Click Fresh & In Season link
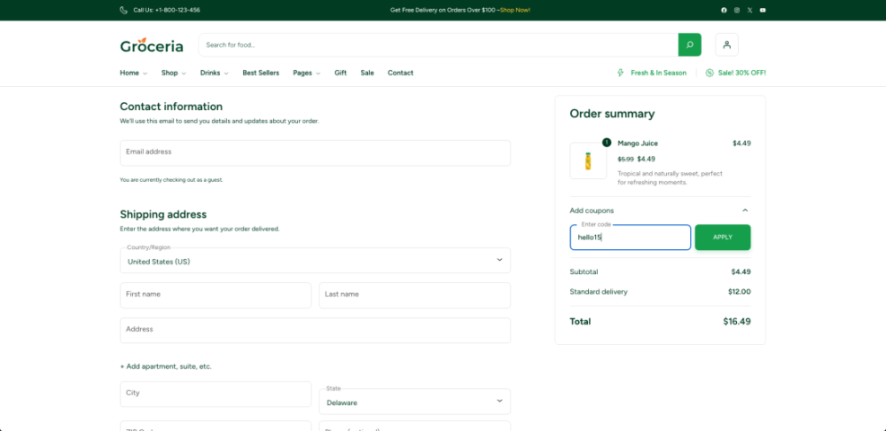The width and height of the screenshot is (886, 431). tap(658, 73)
